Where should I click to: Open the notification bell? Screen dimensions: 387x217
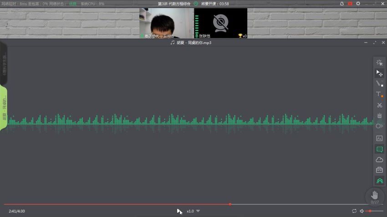pos(342,4)
